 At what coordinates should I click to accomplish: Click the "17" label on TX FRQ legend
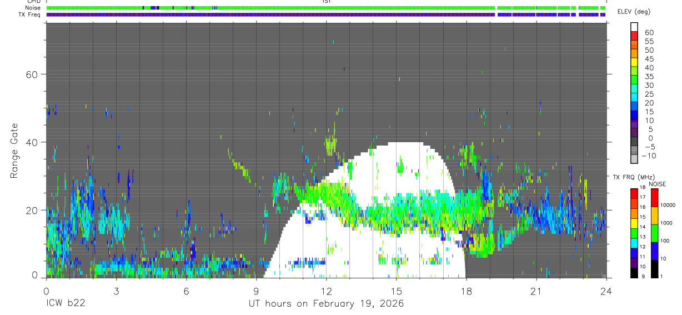pos(643,197)
